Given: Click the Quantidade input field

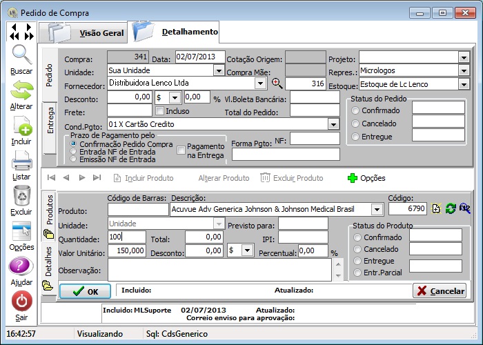Looking at the screenshot, I should 127,237.
